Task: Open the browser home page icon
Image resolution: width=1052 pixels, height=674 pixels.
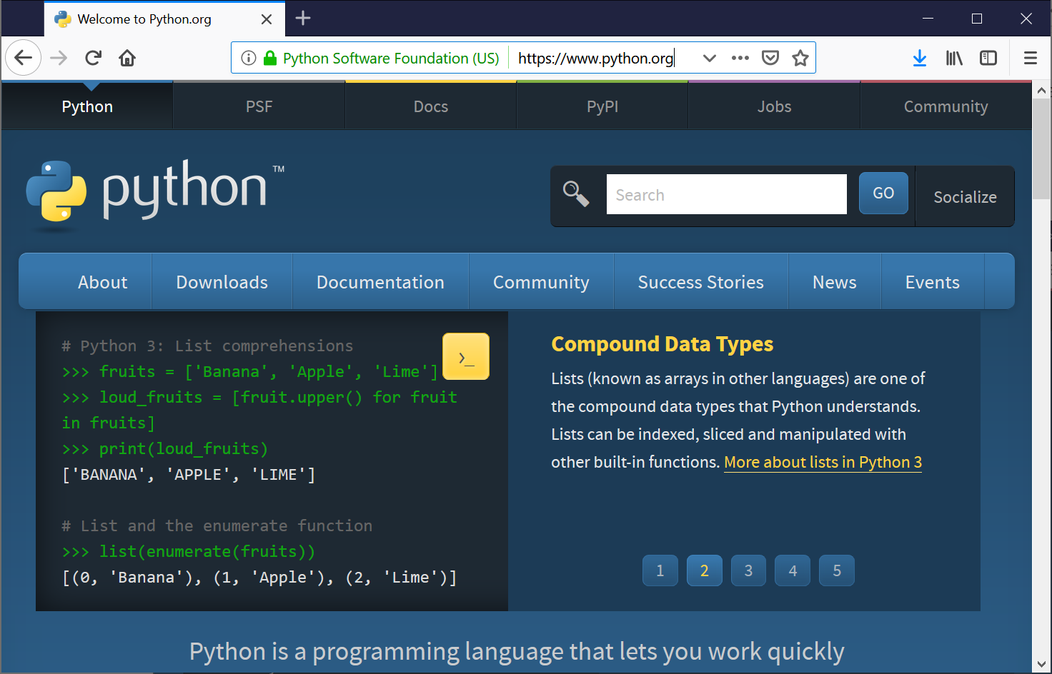Action: (x=127, y=58)
